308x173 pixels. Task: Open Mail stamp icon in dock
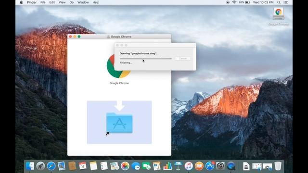pos(62,166)
